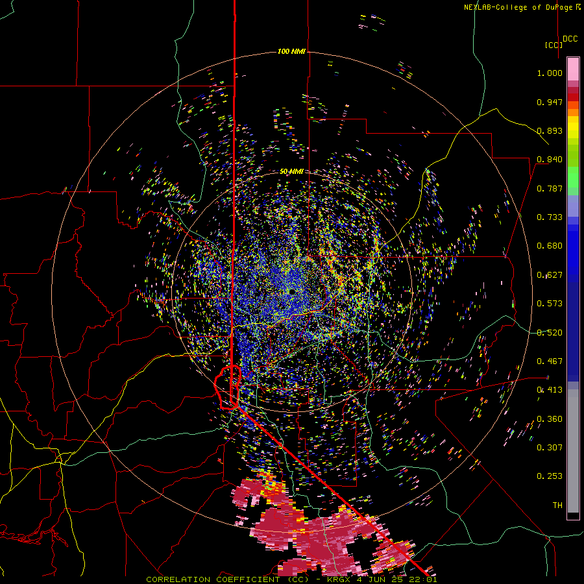This screenshot has height=584, width=584.
Task: Click the 0.467 legend value
Action: (x=550, y=361)
